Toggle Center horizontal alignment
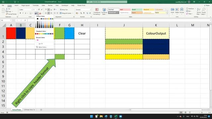 [49, 13]
